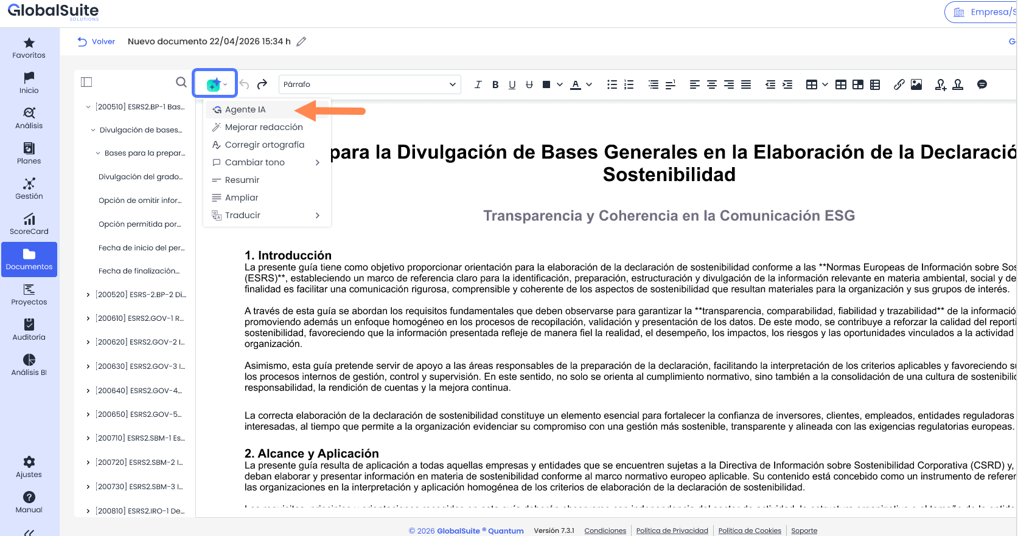Click the redo arrow in the toolbar
This screenshot has height=536, width=1018.
262,84
